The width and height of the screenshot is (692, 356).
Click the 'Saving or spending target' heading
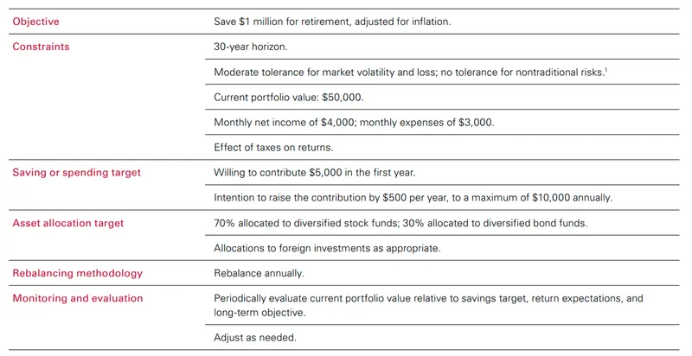click(76, 173)
